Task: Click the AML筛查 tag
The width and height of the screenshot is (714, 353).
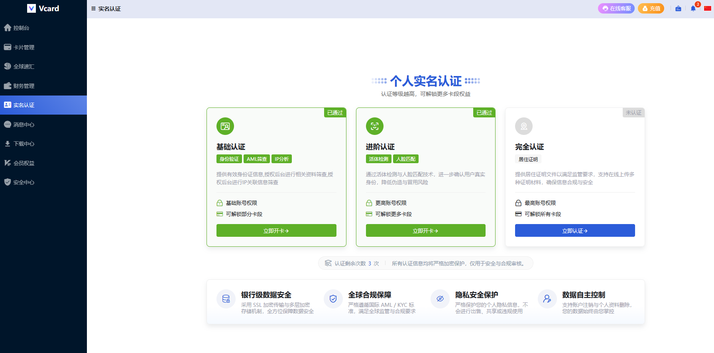Action: tap(257, 159)
